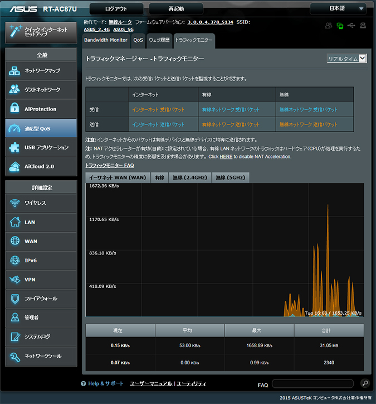Click the VPN sidebar icon
Image resolution: width=376 pixels, height=404 pixels.
point(15,280)
